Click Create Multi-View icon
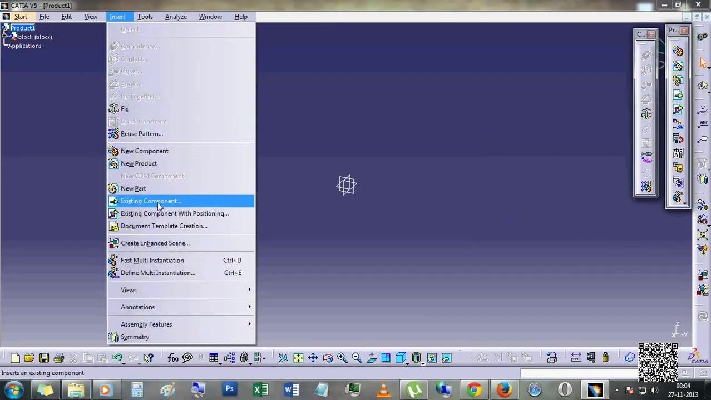Image resolution: width=711 pixels, height=400 pixels. coord(386,358)
